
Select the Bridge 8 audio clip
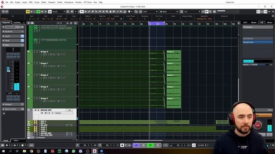(x=174, y=56)
